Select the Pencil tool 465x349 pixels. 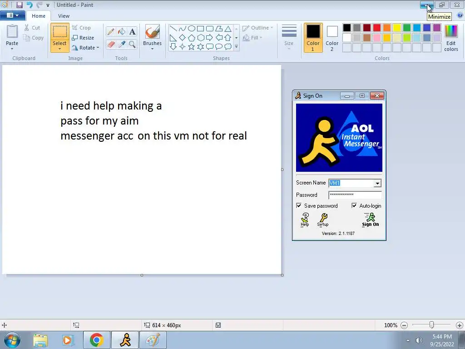click(111, 31)
